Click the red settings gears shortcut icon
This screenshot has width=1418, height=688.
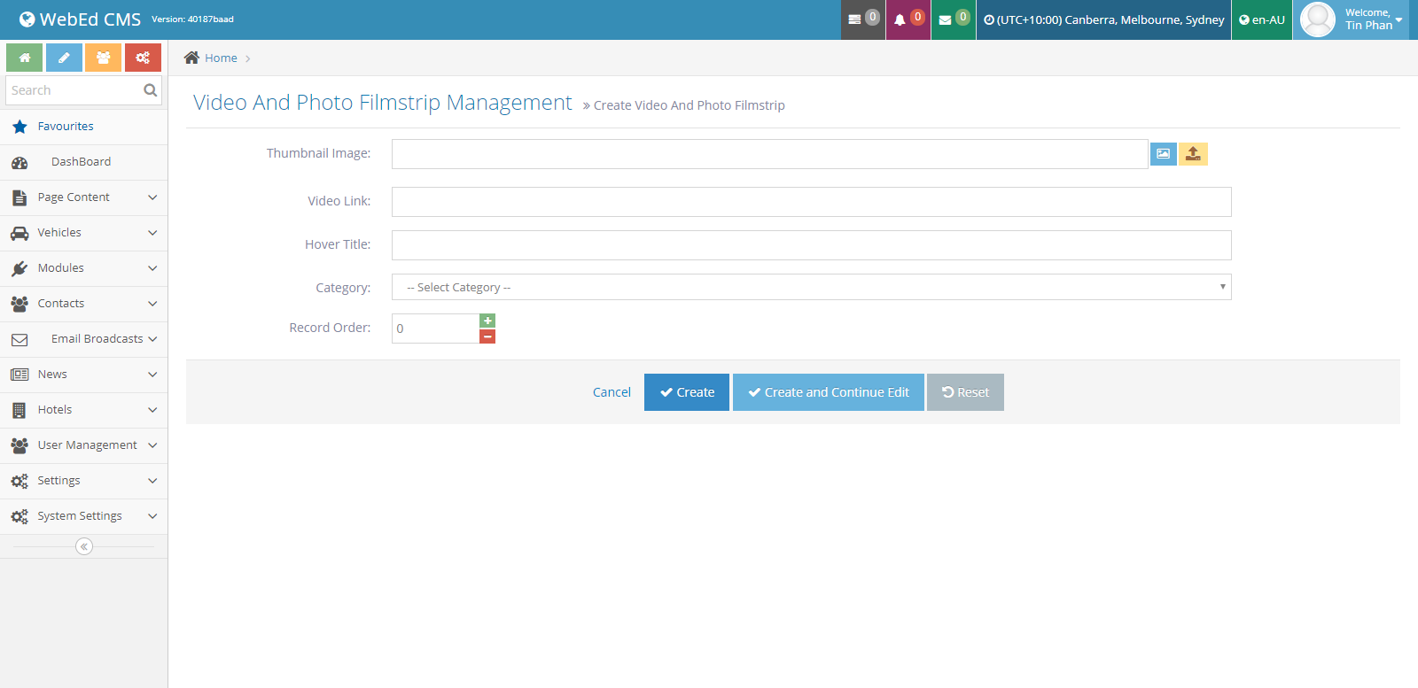tap(143, 58)
